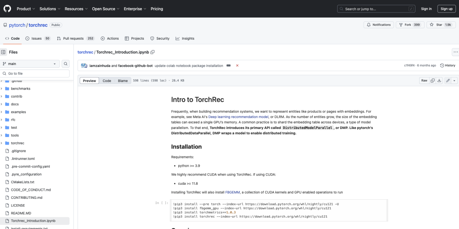Switch to Blame view
Viewport: 459px width, 229px height.
(x=123, y=81)
